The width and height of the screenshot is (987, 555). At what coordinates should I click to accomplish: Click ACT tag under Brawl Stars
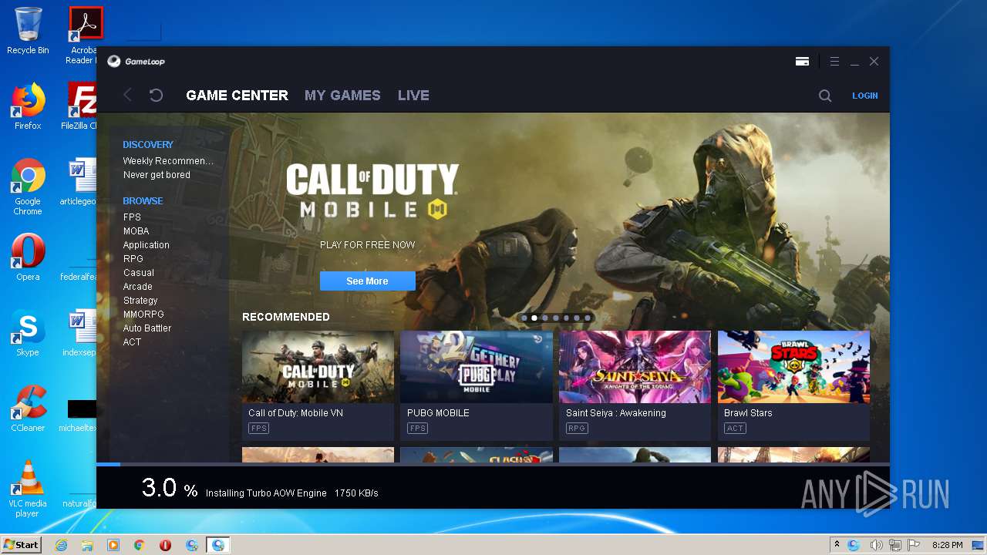(x=735, y=428)
